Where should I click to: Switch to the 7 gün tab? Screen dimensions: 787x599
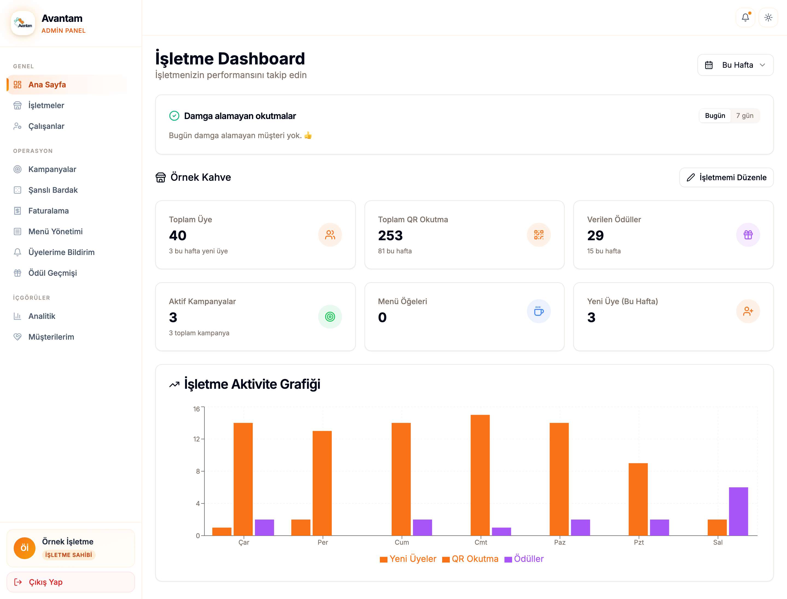pyautogui.click(x=745, y=115)
